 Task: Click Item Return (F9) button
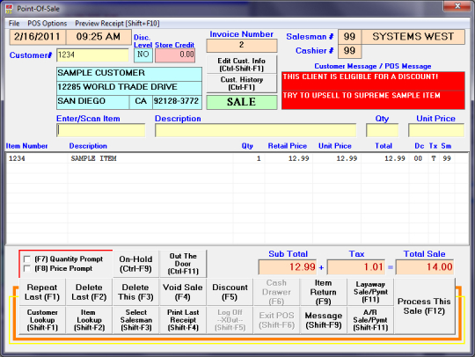point(323,292)
